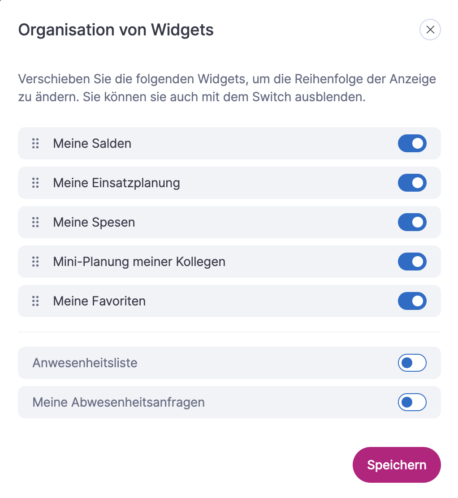458x498 pixels.
Task: Disable the Meine Einsatzplanung widget
Action: [x=412, y=183]
